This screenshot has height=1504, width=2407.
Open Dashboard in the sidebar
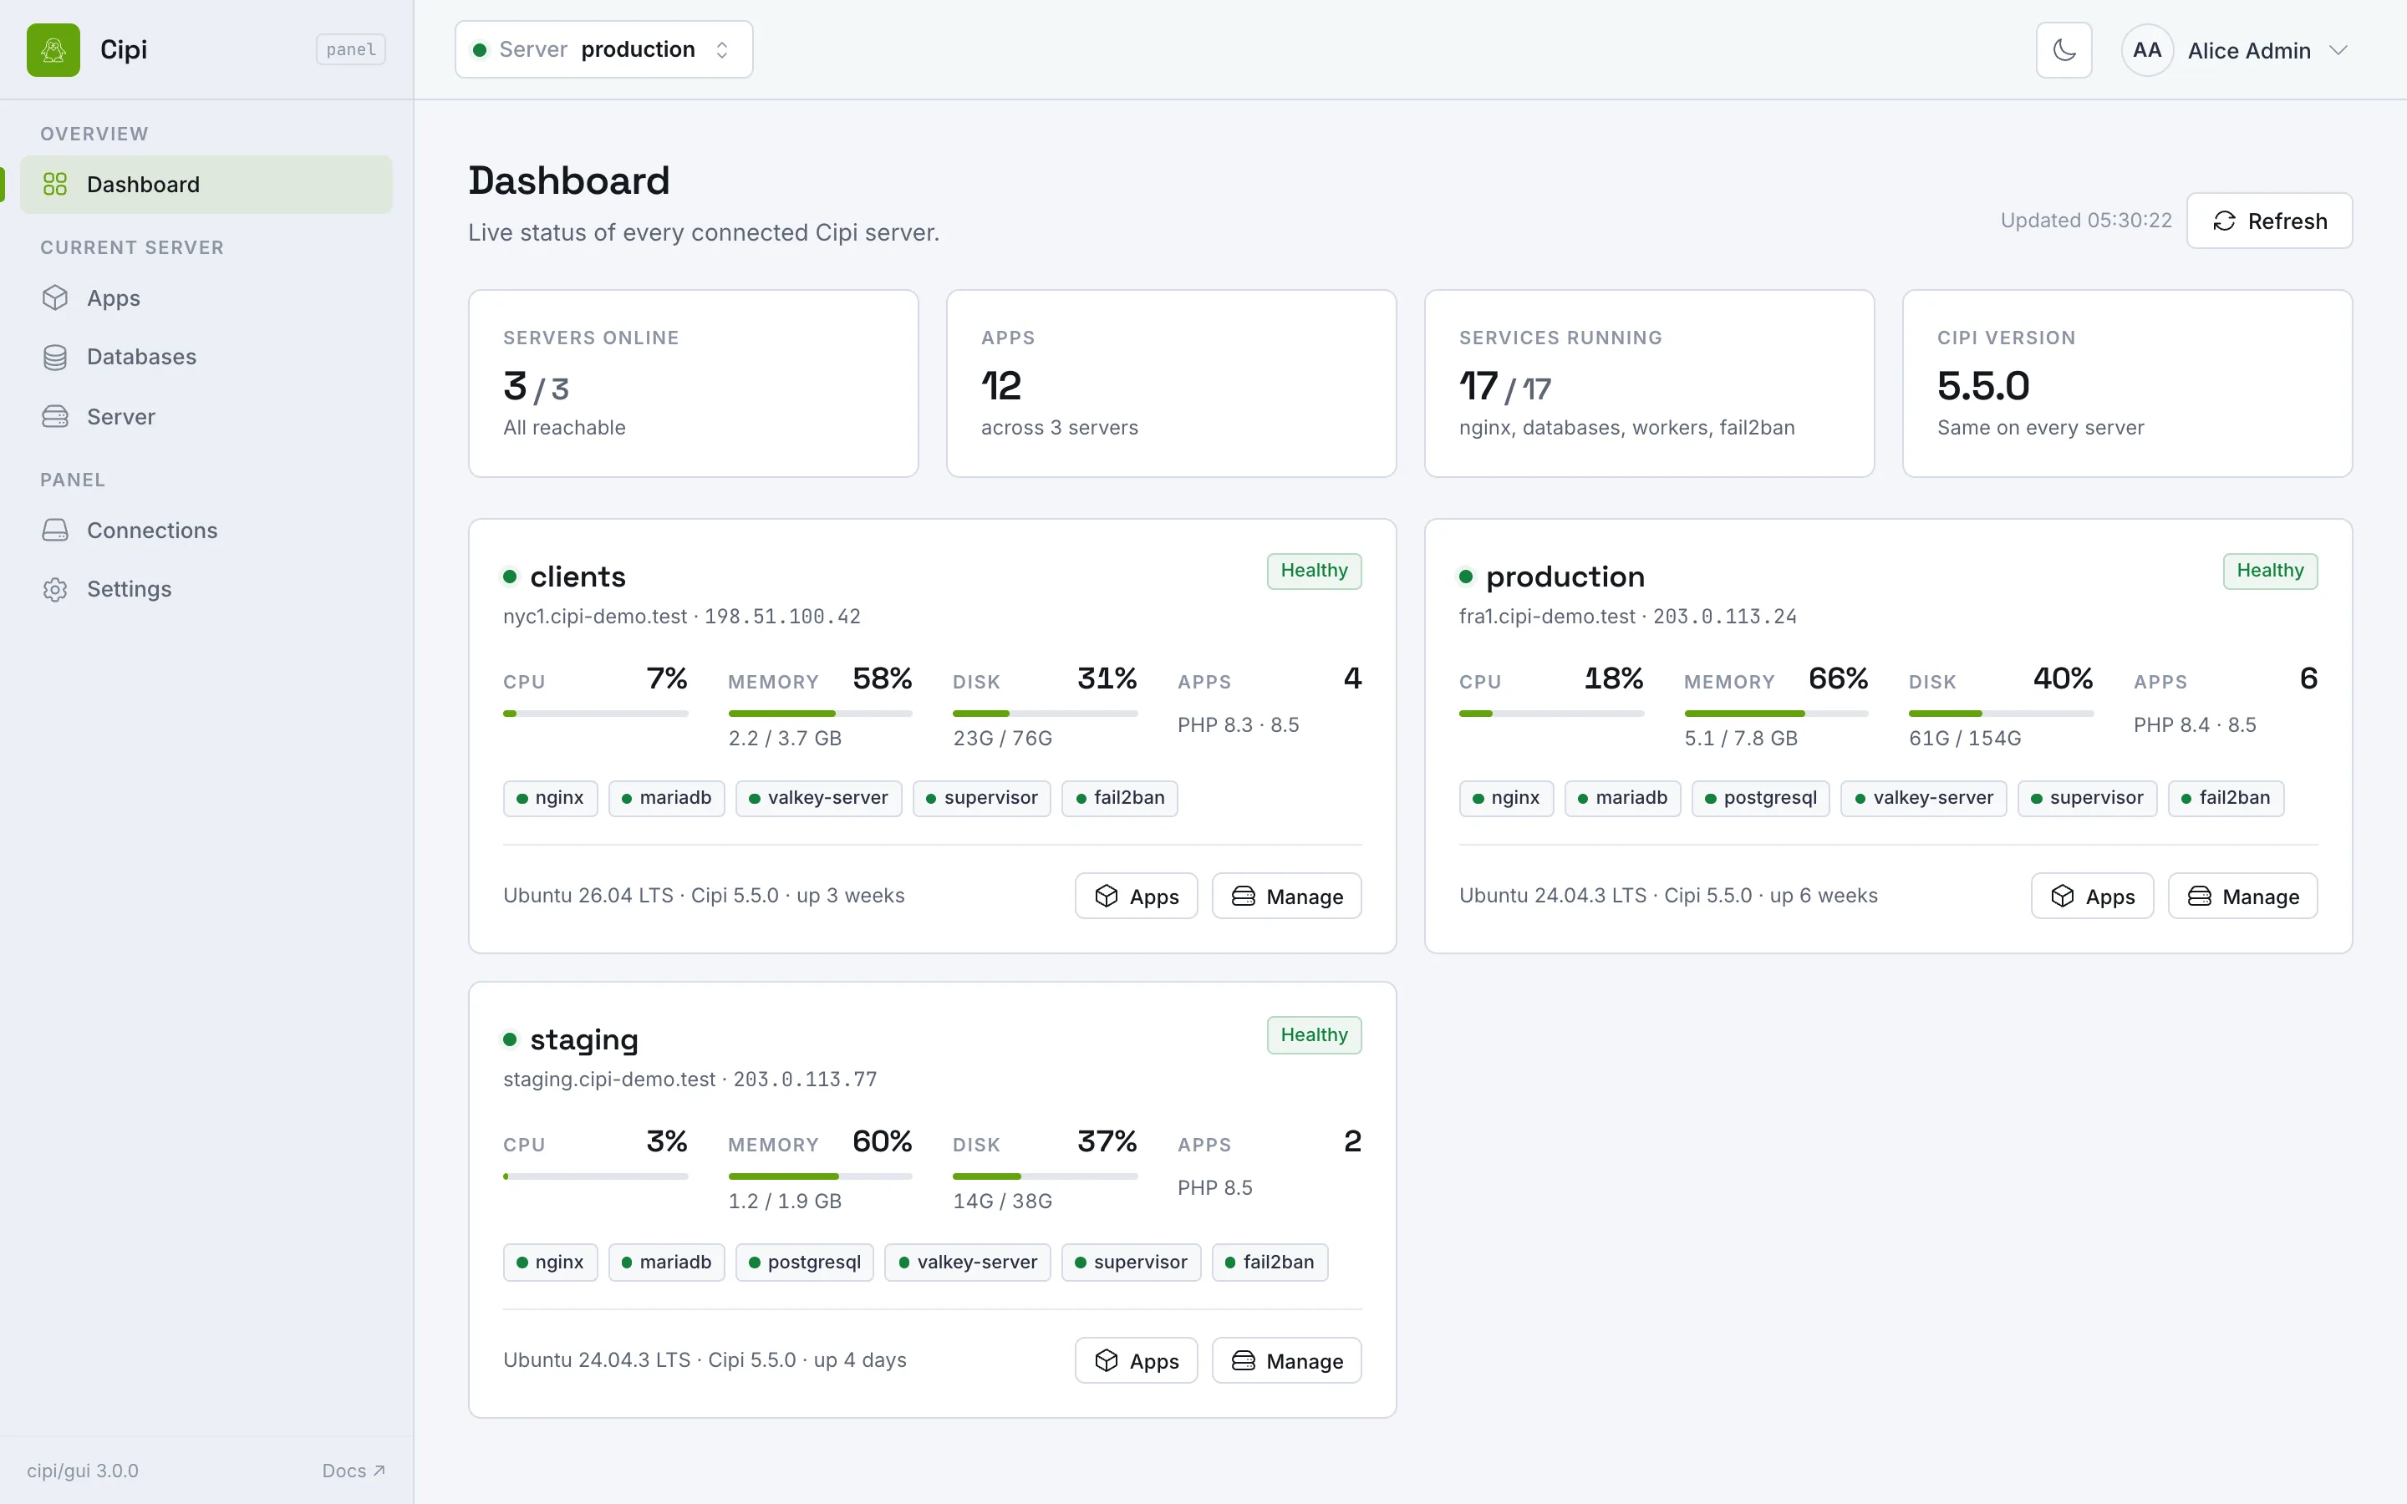pyautogui.click(x=206, y=184)
